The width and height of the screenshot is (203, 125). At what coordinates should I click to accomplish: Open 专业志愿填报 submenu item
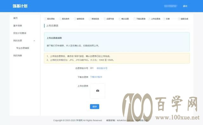tap(23, 48)
